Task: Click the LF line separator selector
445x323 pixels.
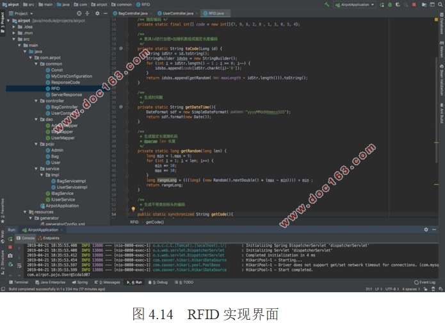Action: 378,289
